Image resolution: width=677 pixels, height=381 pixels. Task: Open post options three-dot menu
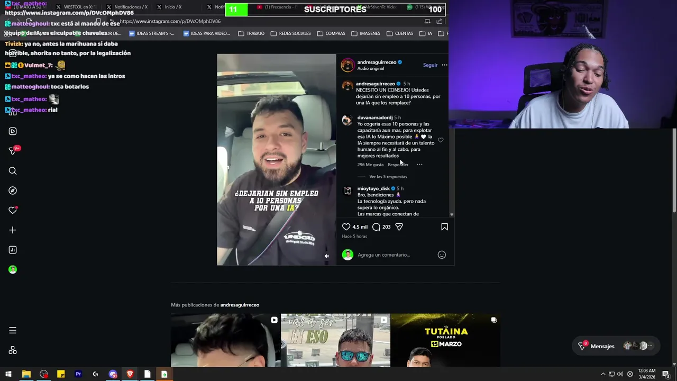(x=444, y=65)
